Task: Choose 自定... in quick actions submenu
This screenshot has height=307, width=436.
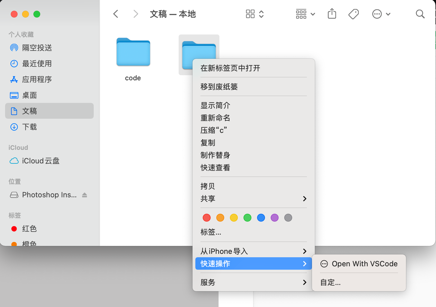Action: coord(359,282)
